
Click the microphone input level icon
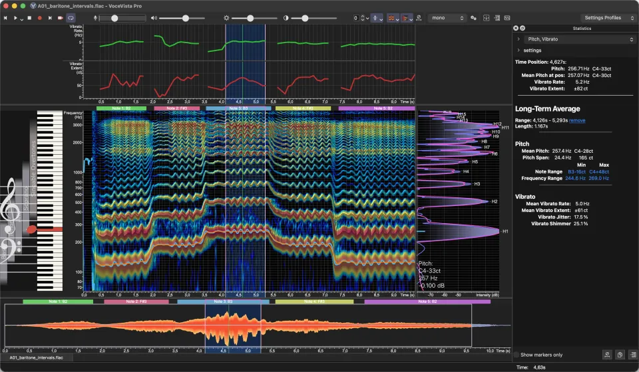point(95,18)
